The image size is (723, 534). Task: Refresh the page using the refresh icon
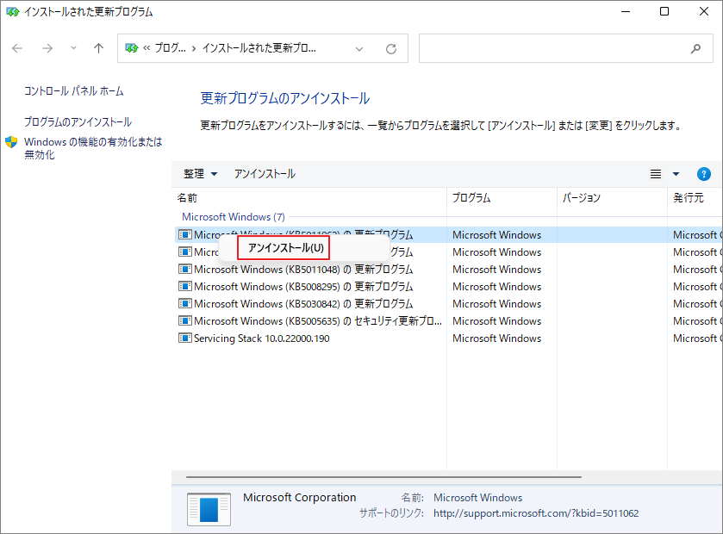[392, 48]
